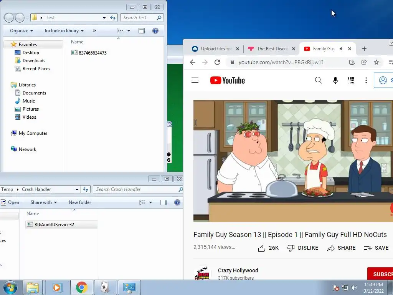
Task: Change view icon in Test window
Action: (x=120, y=31)
